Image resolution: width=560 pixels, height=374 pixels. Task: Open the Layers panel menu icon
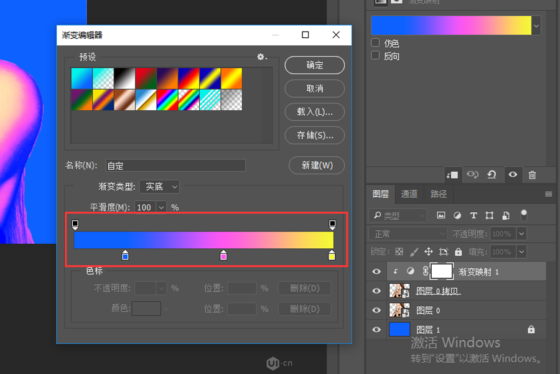[548, 194]
